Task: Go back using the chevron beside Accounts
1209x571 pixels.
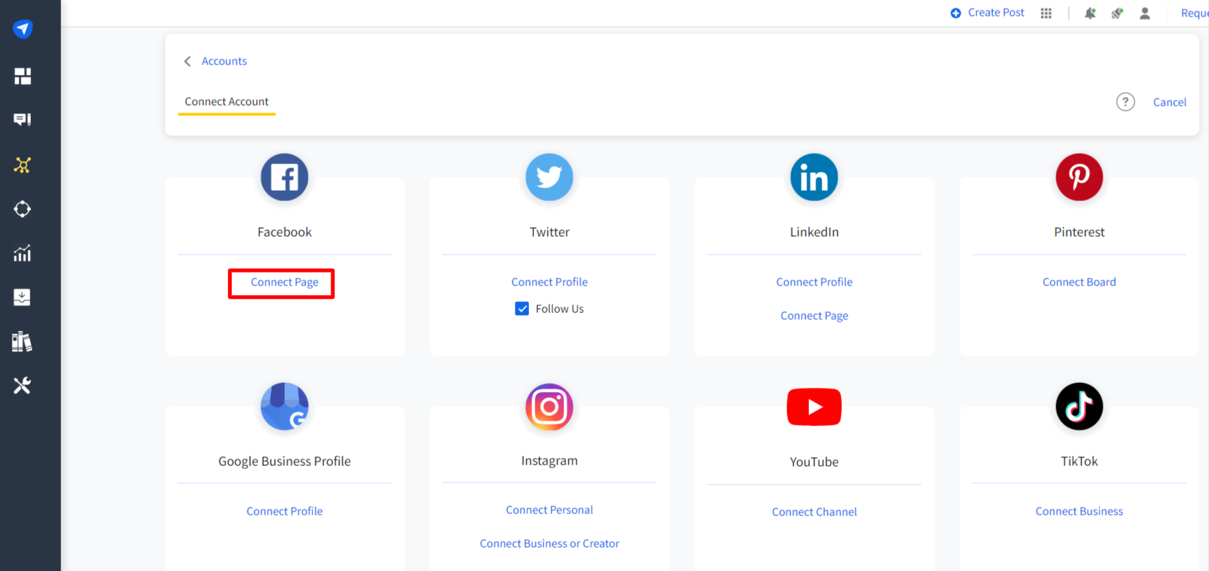Action: 187,61
